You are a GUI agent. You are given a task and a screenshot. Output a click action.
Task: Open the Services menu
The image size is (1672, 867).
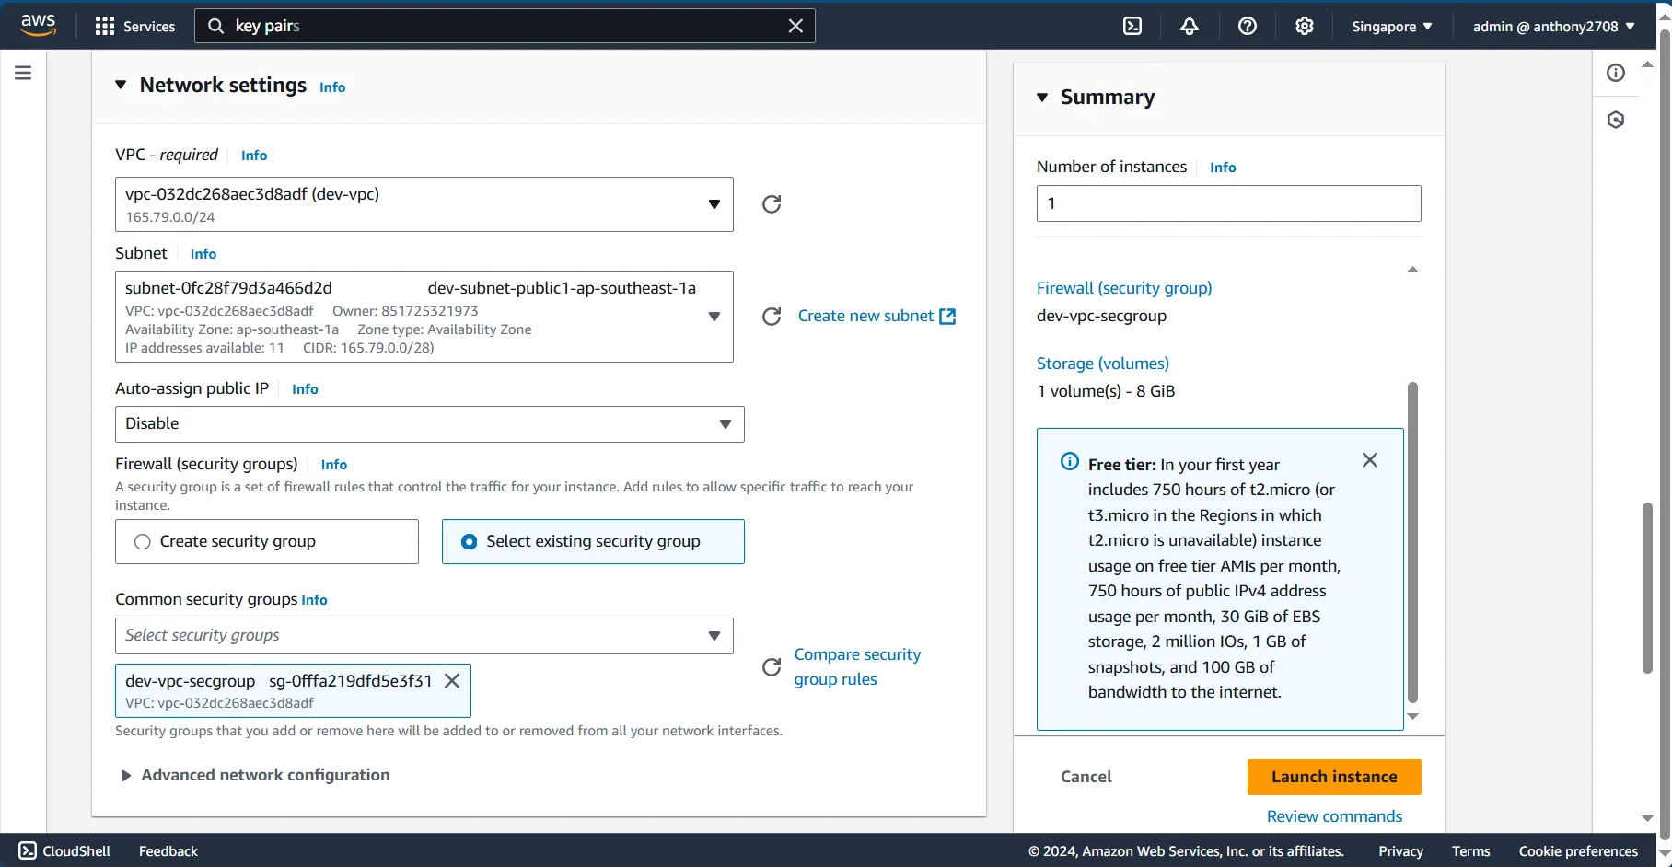coord(134,27)
